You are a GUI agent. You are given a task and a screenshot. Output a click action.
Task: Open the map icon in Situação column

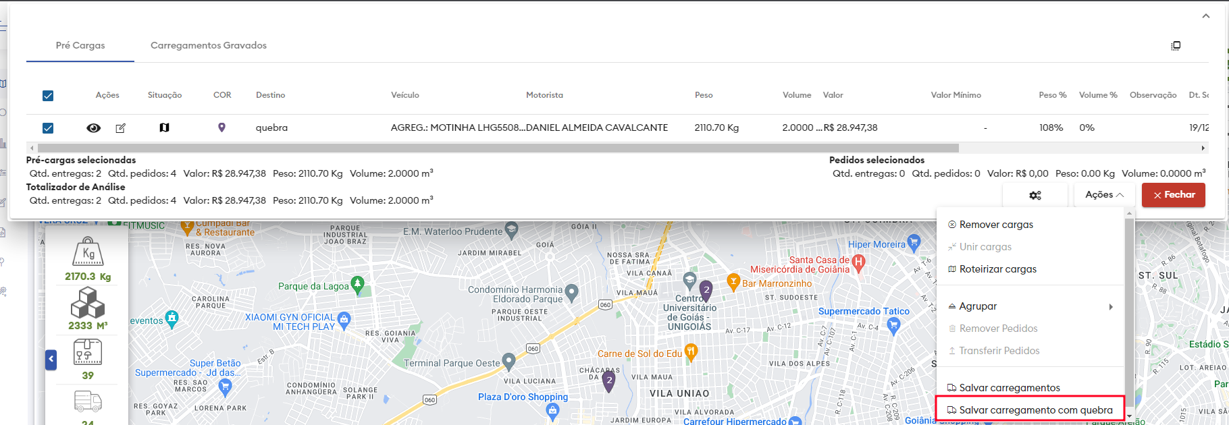(x=164, y=128)
